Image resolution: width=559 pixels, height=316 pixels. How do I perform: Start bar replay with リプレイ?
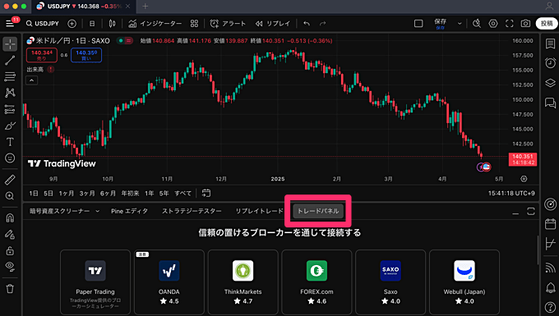273,24
